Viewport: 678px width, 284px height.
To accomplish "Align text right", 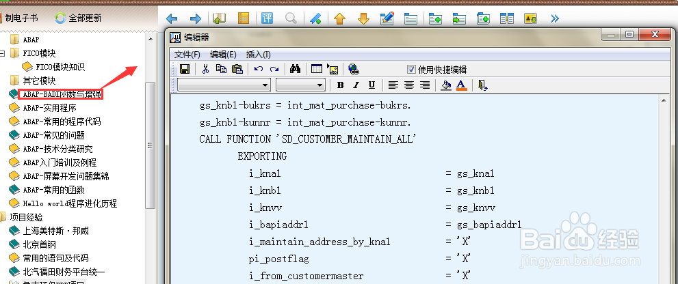I will (x=425, y=85).
